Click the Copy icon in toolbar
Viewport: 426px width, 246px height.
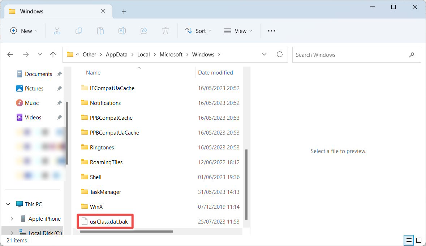pyautogui.click(x=78, y=31)
